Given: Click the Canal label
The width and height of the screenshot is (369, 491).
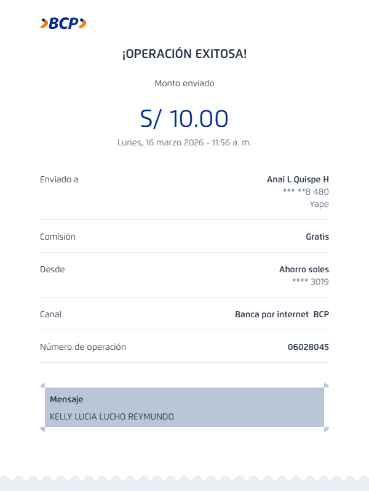Looking at the screenshot, I should pos(50,314).
